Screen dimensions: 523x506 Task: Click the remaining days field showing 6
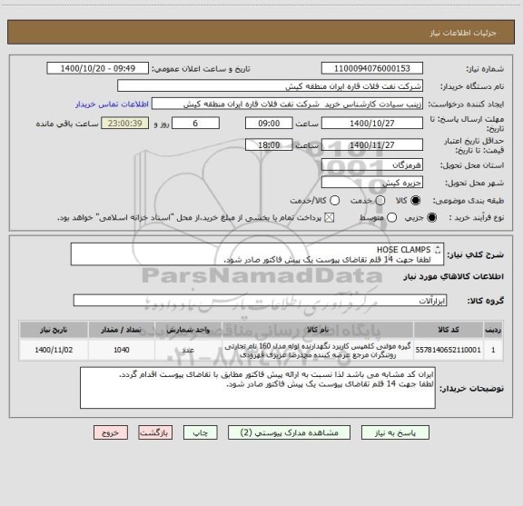195,123
